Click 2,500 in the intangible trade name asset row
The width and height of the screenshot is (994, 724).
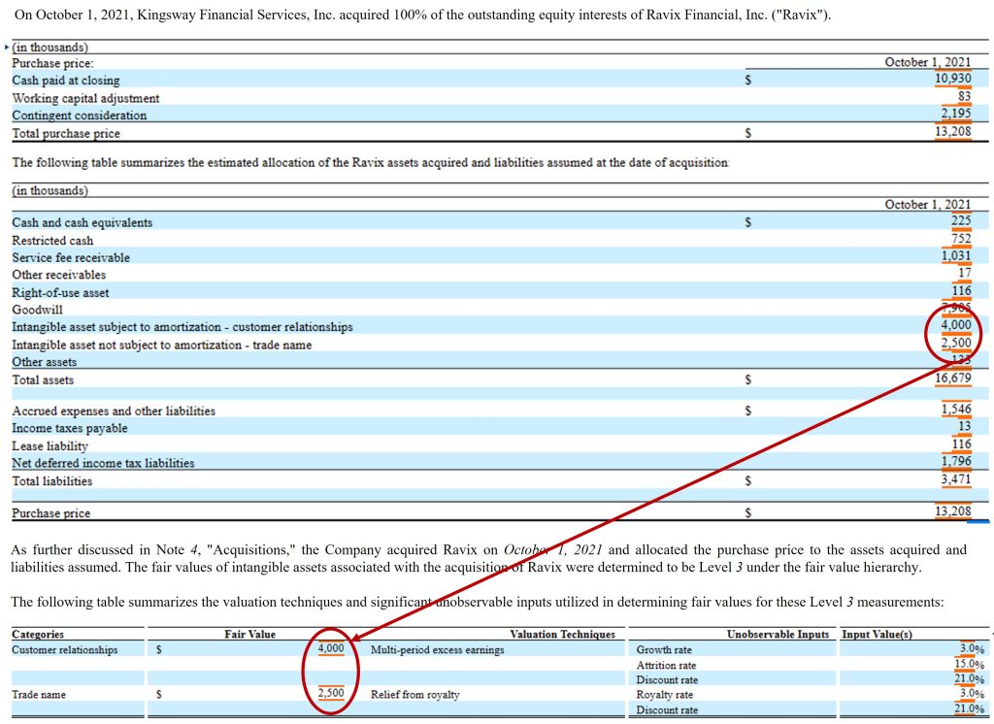956,343
